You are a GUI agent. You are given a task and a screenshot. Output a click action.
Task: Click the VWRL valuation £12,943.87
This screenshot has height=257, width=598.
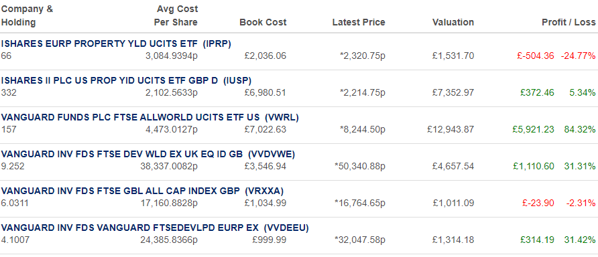coord(451,129)
